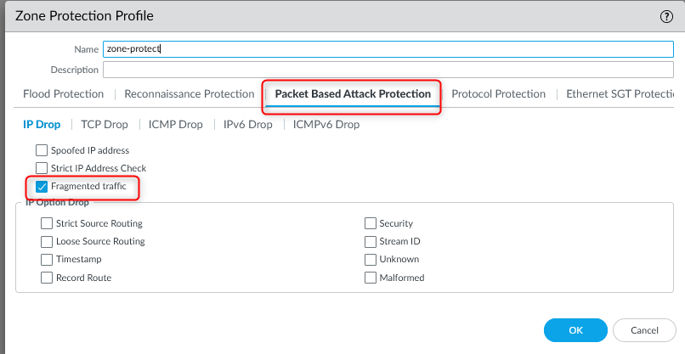Switch to the Flood Protection tab
685x354 pixels.
(x=64, y=94)
